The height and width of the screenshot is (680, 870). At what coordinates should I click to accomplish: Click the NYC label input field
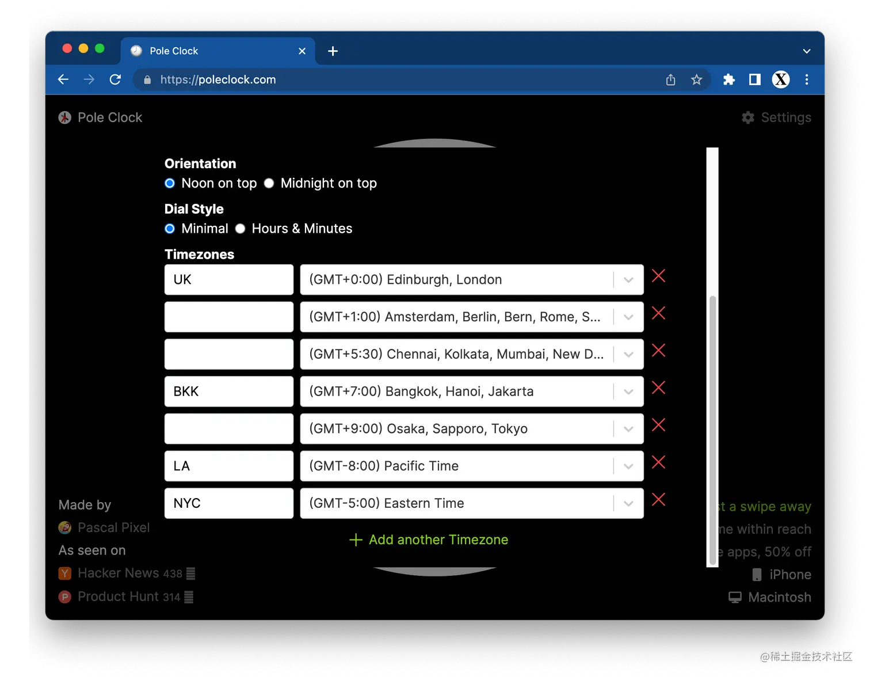[x=229, y=503]
